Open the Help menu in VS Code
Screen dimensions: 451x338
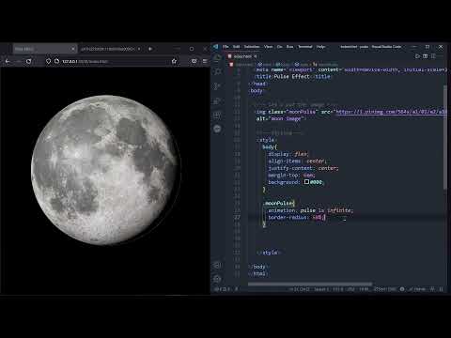(x=320, y=47)
